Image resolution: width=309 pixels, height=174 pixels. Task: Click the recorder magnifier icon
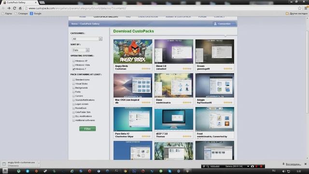pos(208,166)
